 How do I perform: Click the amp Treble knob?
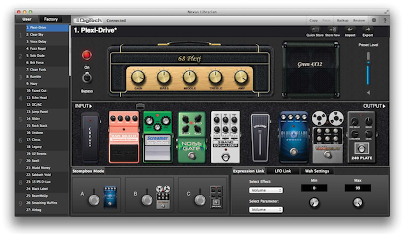[x=215, y=77]
